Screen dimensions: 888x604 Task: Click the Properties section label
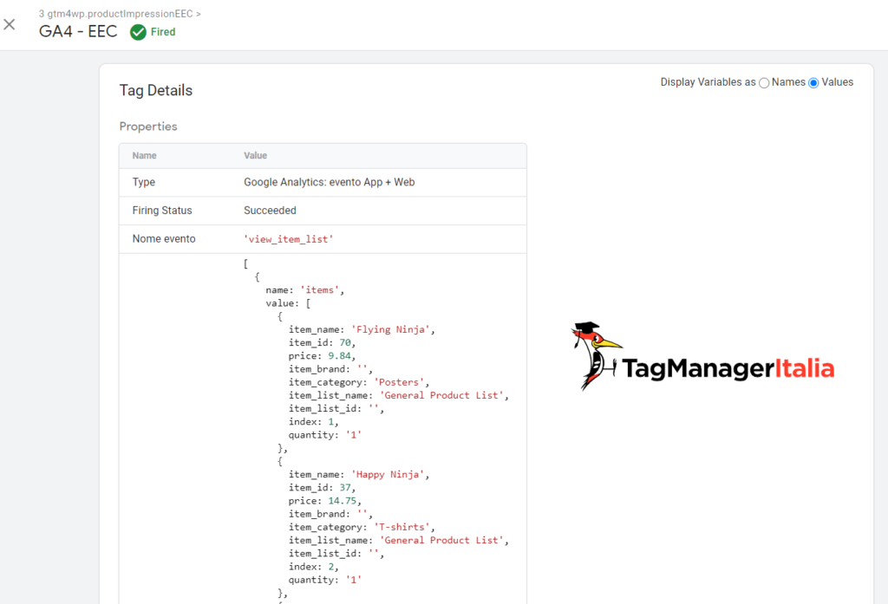point(148,127)
